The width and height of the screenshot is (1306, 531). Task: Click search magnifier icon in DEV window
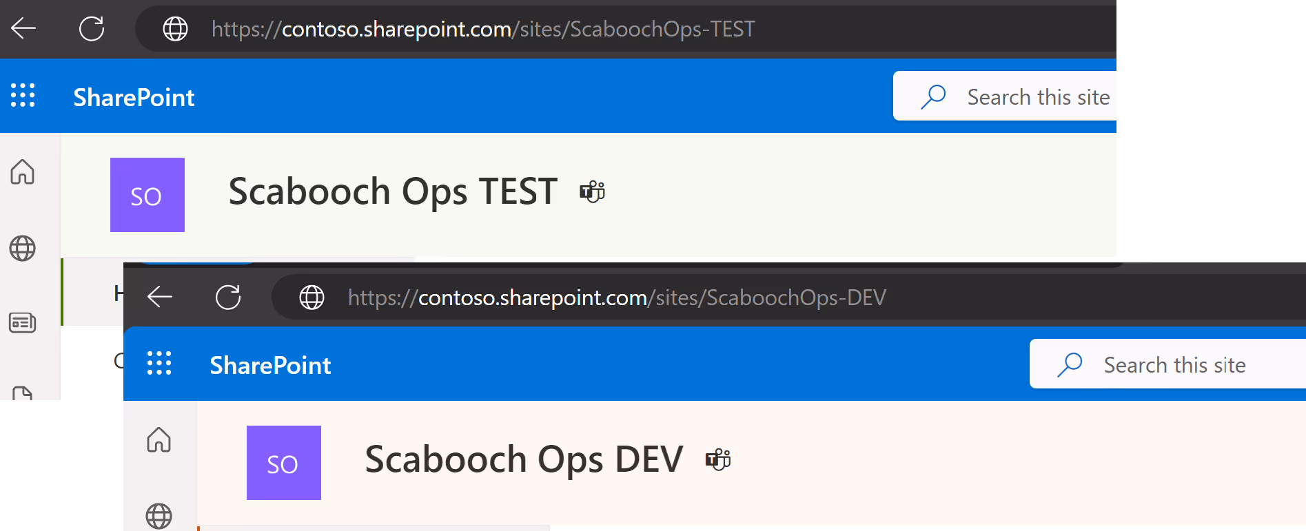click(x=1070, y=364)
